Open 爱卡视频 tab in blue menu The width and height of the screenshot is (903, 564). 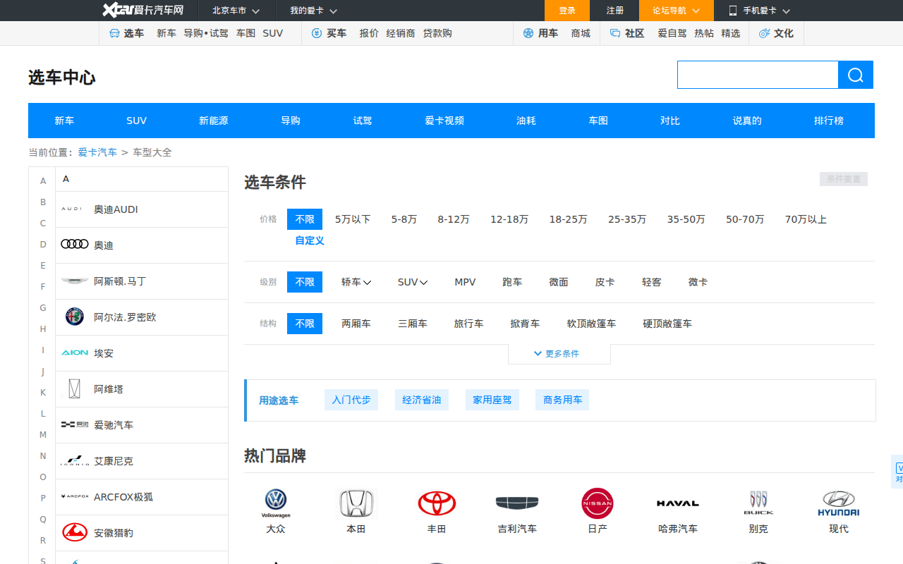pos(444,121)
